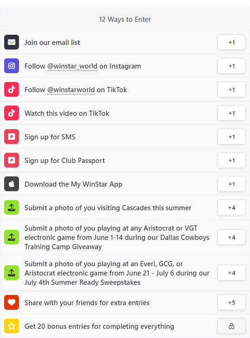The width and height of the screenshot is (250, 338).
Task: Click +1 button for Sign up for Club Passport
Action: click(x=231, y=160)
